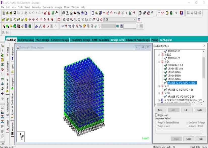Click the blue circular mesh generation icon
208x148 pixels.
26,26
